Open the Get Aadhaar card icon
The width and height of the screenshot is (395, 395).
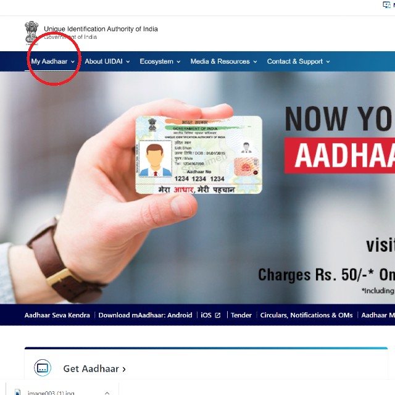43,368
